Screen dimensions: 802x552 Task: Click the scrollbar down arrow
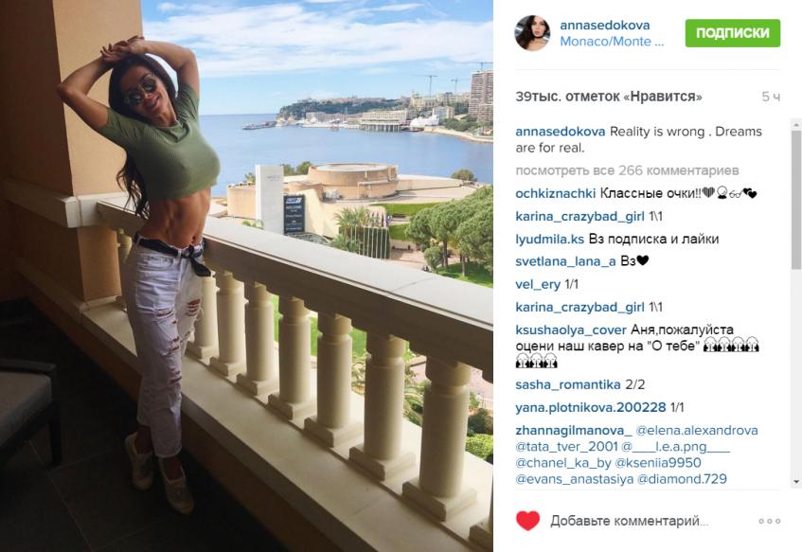coord(796,481)
